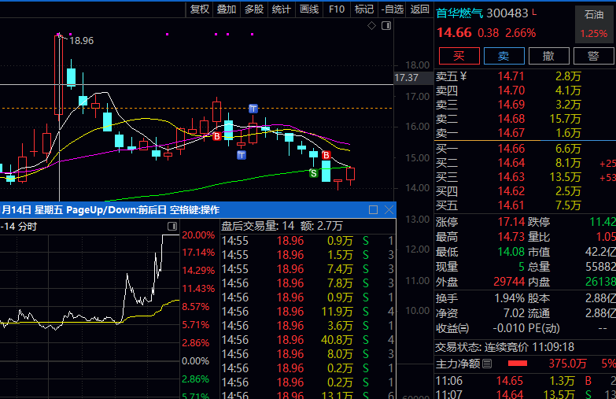Click the 警 alert button
Screen dimensions: 616x399
(x=593, y=56)
